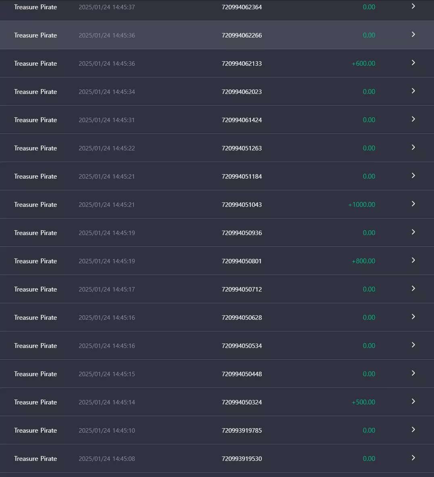Expand details arrow for bet 720994062364

pos(413,6)
